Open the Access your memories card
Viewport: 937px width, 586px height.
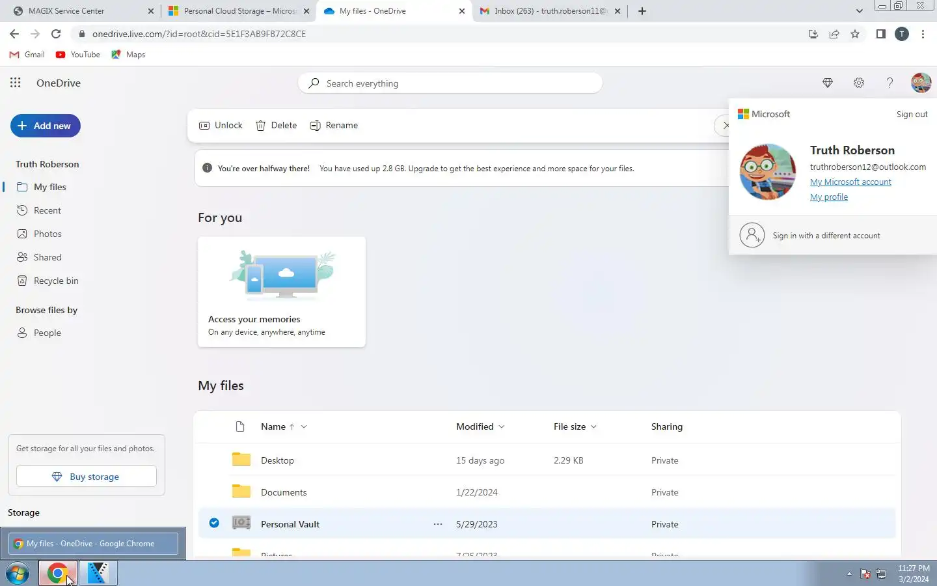pos(282,291)
